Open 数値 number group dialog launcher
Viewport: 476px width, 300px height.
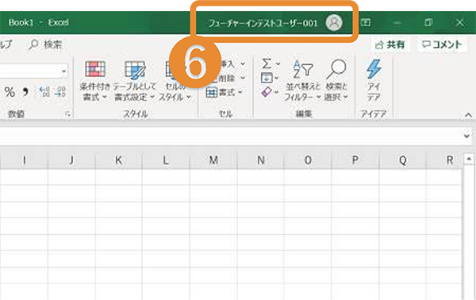67,114
